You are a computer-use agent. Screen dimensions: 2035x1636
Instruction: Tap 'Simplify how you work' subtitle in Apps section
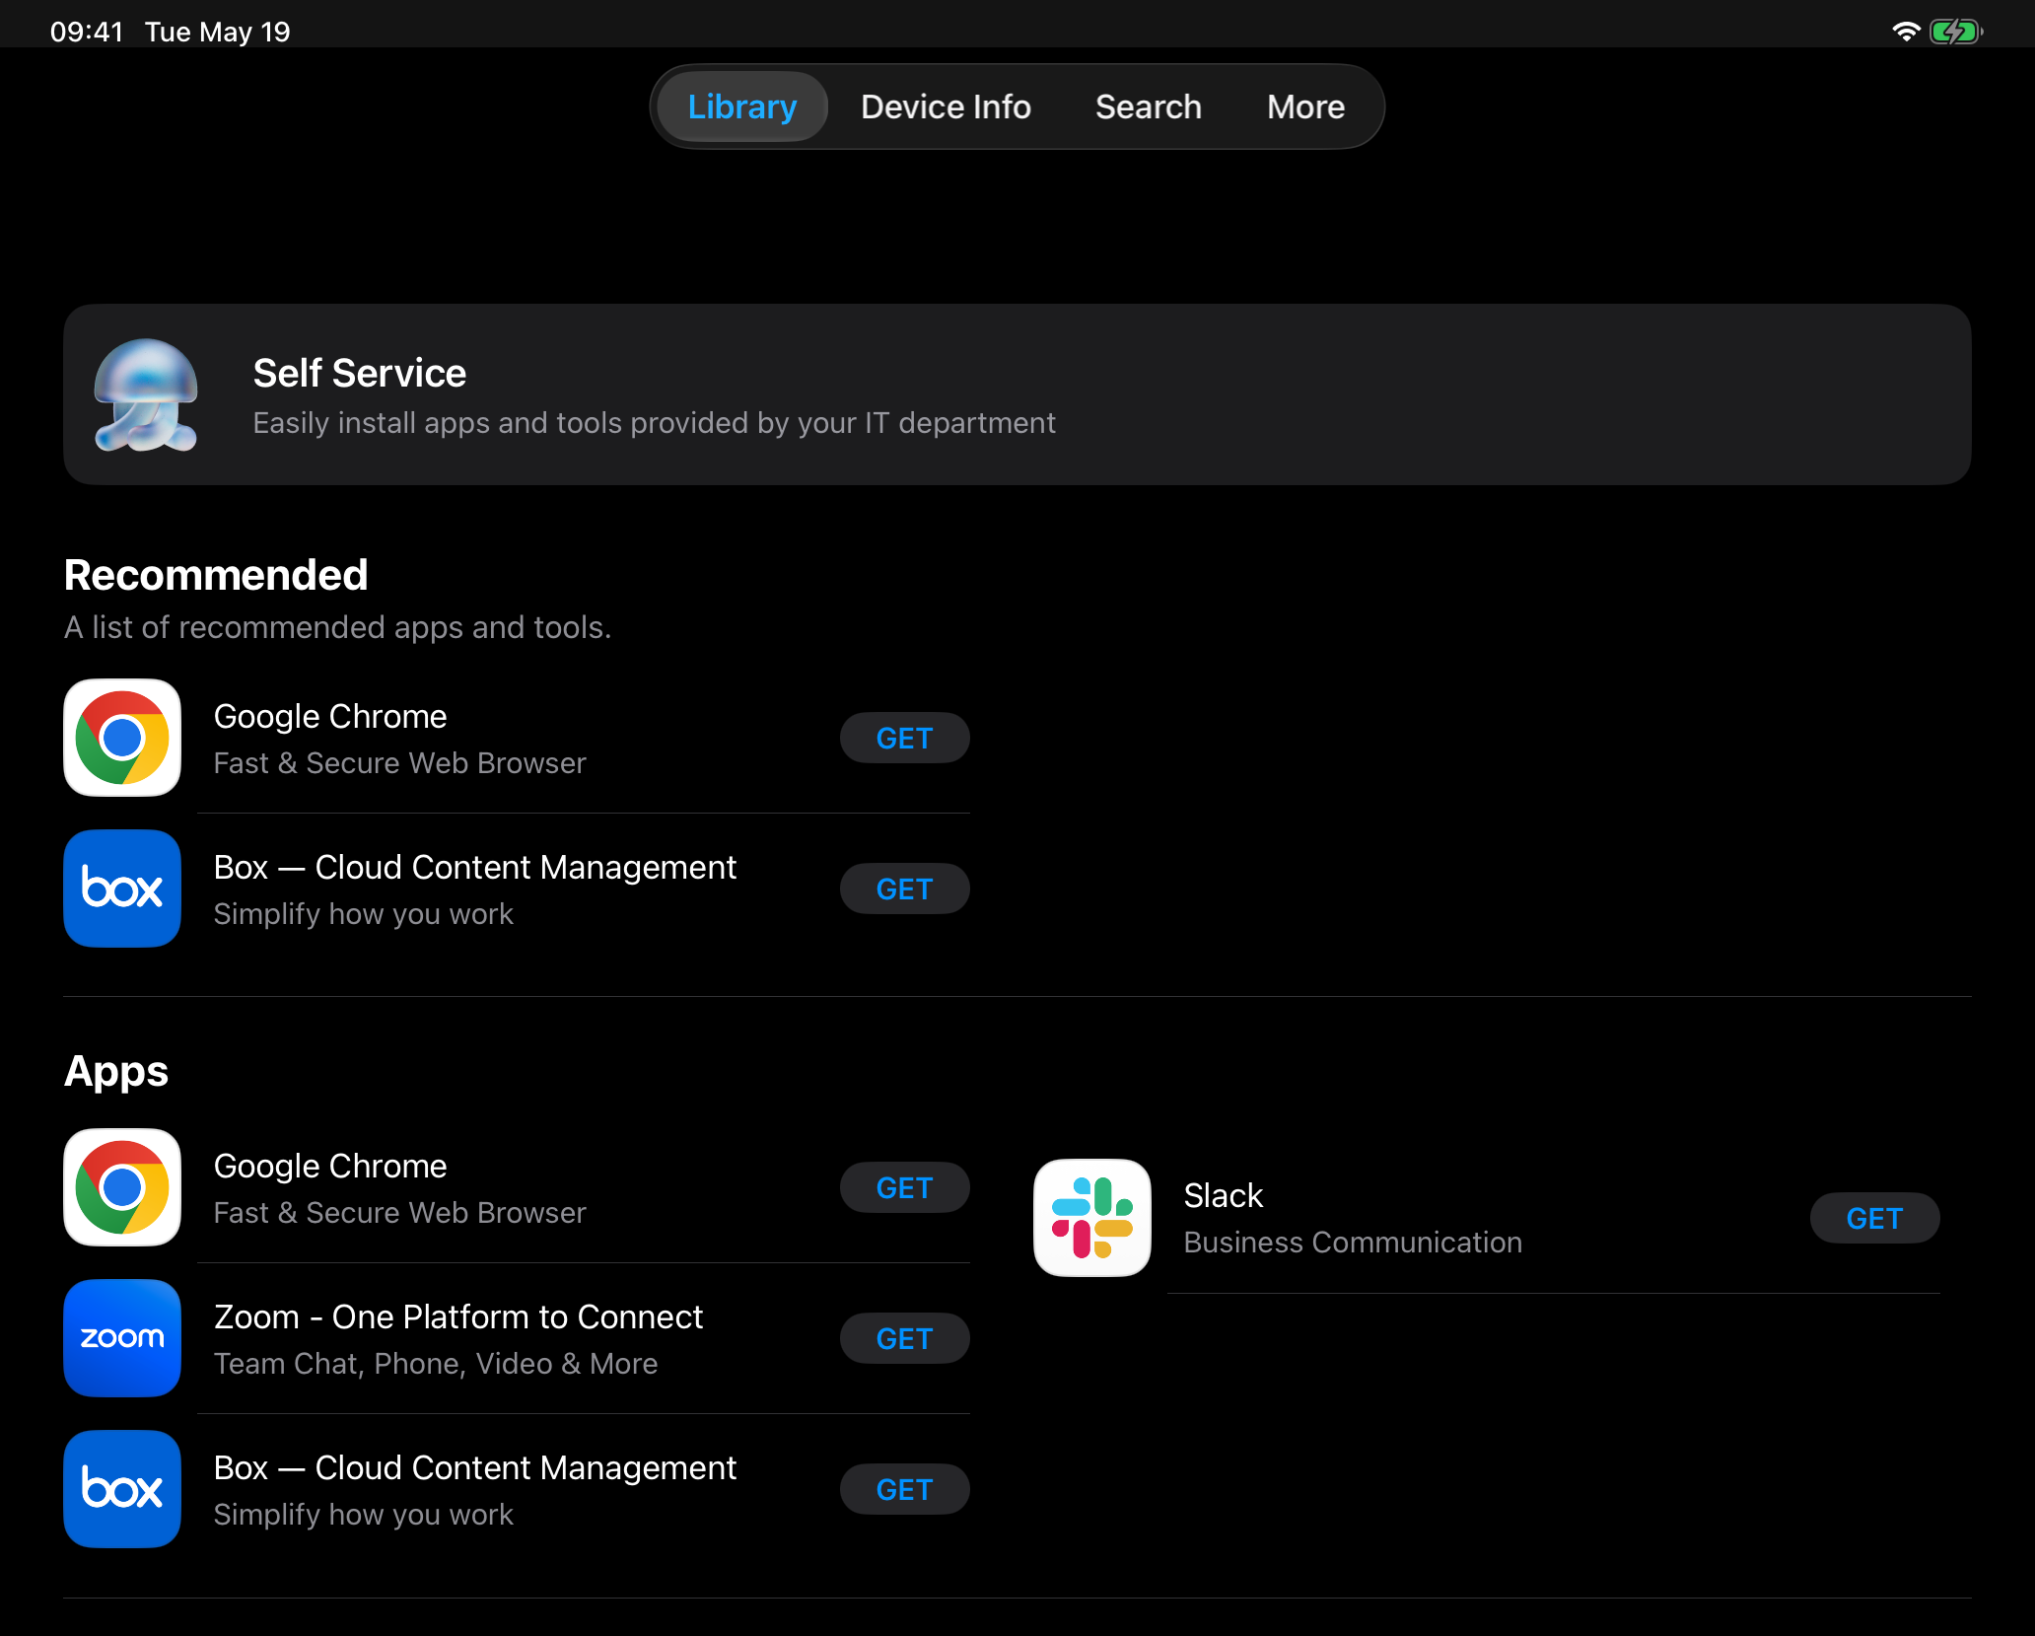click(364, 1514)
